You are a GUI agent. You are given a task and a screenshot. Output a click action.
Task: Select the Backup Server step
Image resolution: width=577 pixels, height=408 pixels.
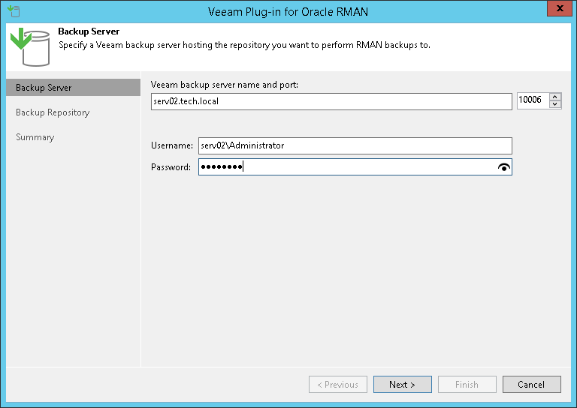point(44,88)
